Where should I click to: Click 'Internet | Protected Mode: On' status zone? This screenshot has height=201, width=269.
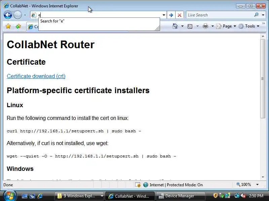tap(176, 185)
